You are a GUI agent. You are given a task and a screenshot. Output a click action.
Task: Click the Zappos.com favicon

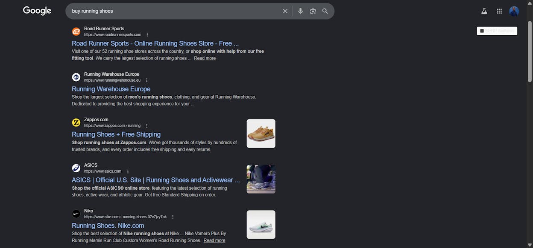76,123
